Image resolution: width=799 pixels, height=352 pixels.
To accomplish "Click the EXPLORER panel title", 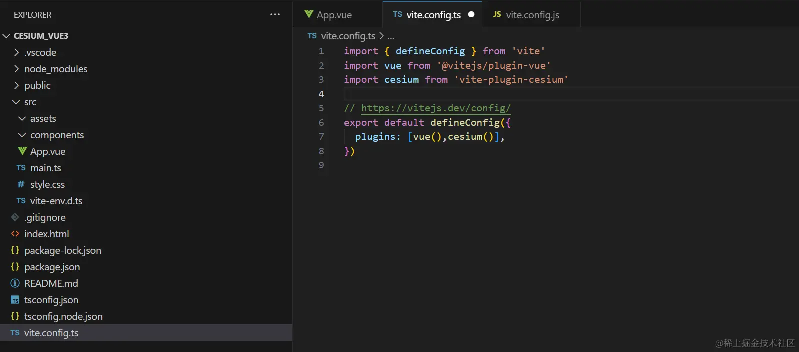I will point(33,15).
